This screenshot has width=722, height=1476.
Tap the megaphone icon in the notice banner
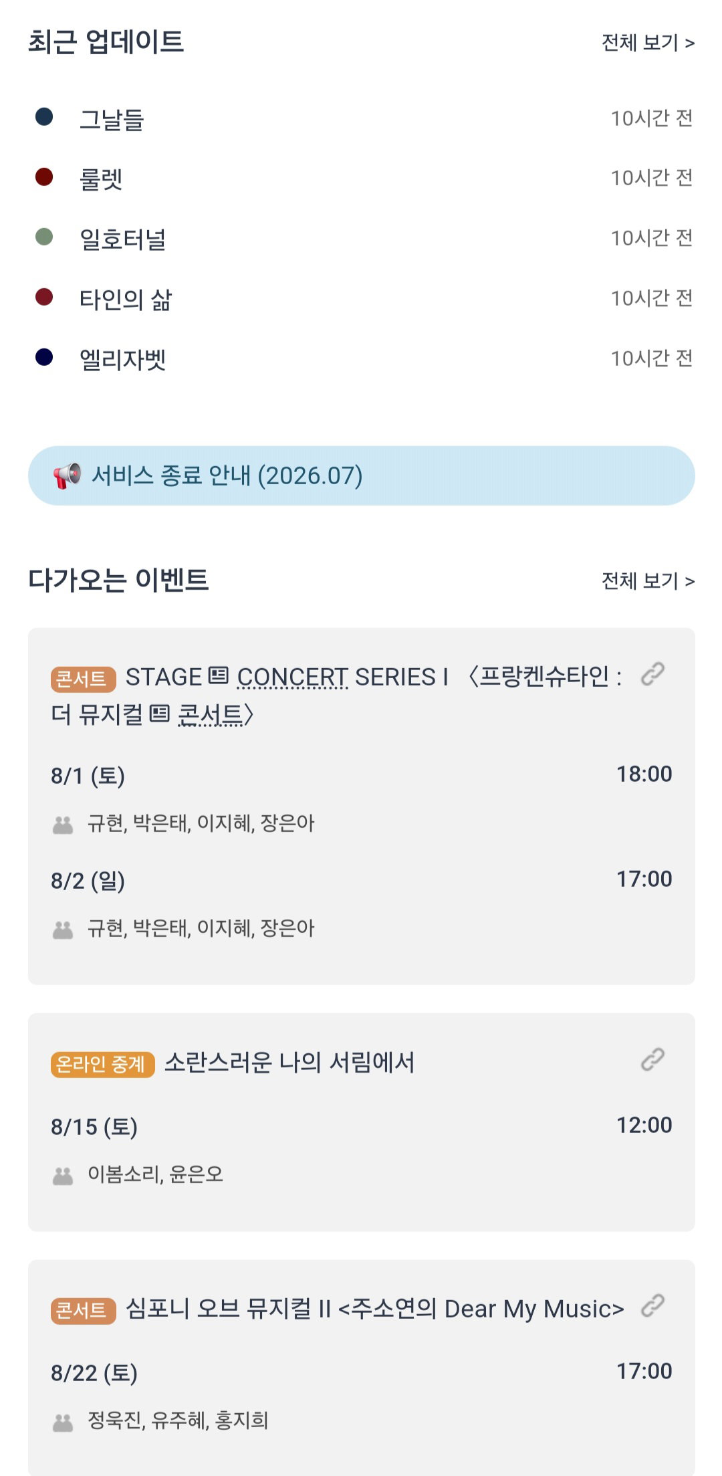pyautogui.click(x=67, y=476)
